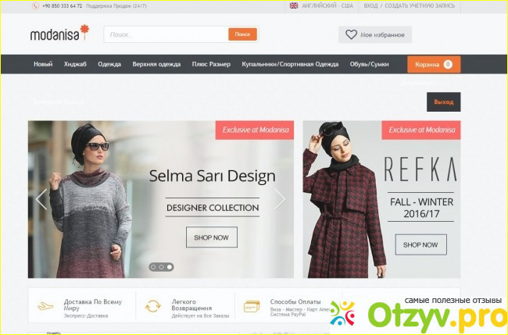Click the Выход button

pos(444,102)
